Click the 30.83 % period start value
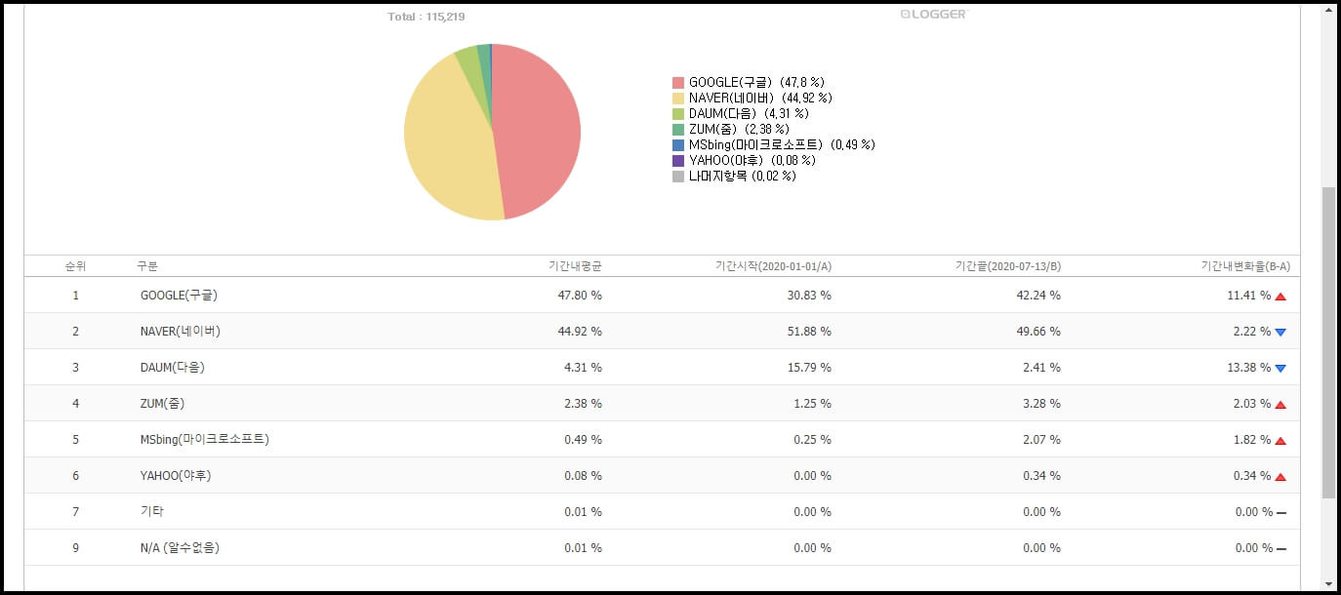1341x595 pixels. point(809,295)
